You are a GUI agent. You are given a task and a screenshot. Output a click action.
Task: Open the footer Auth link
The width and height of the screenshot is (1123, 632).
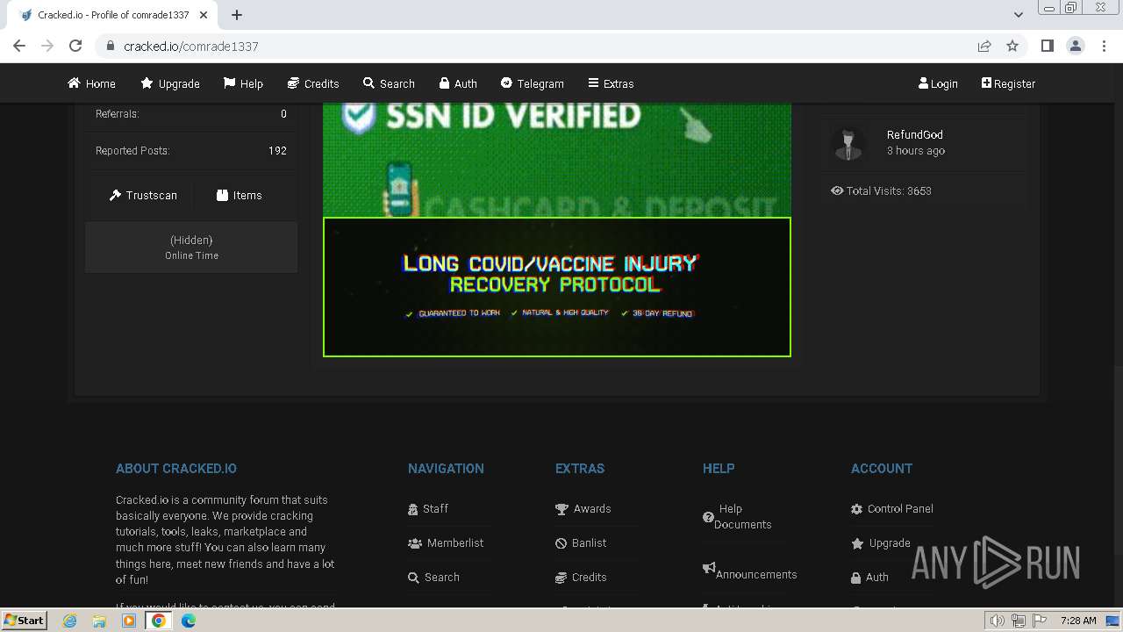(x=870, y=577)
